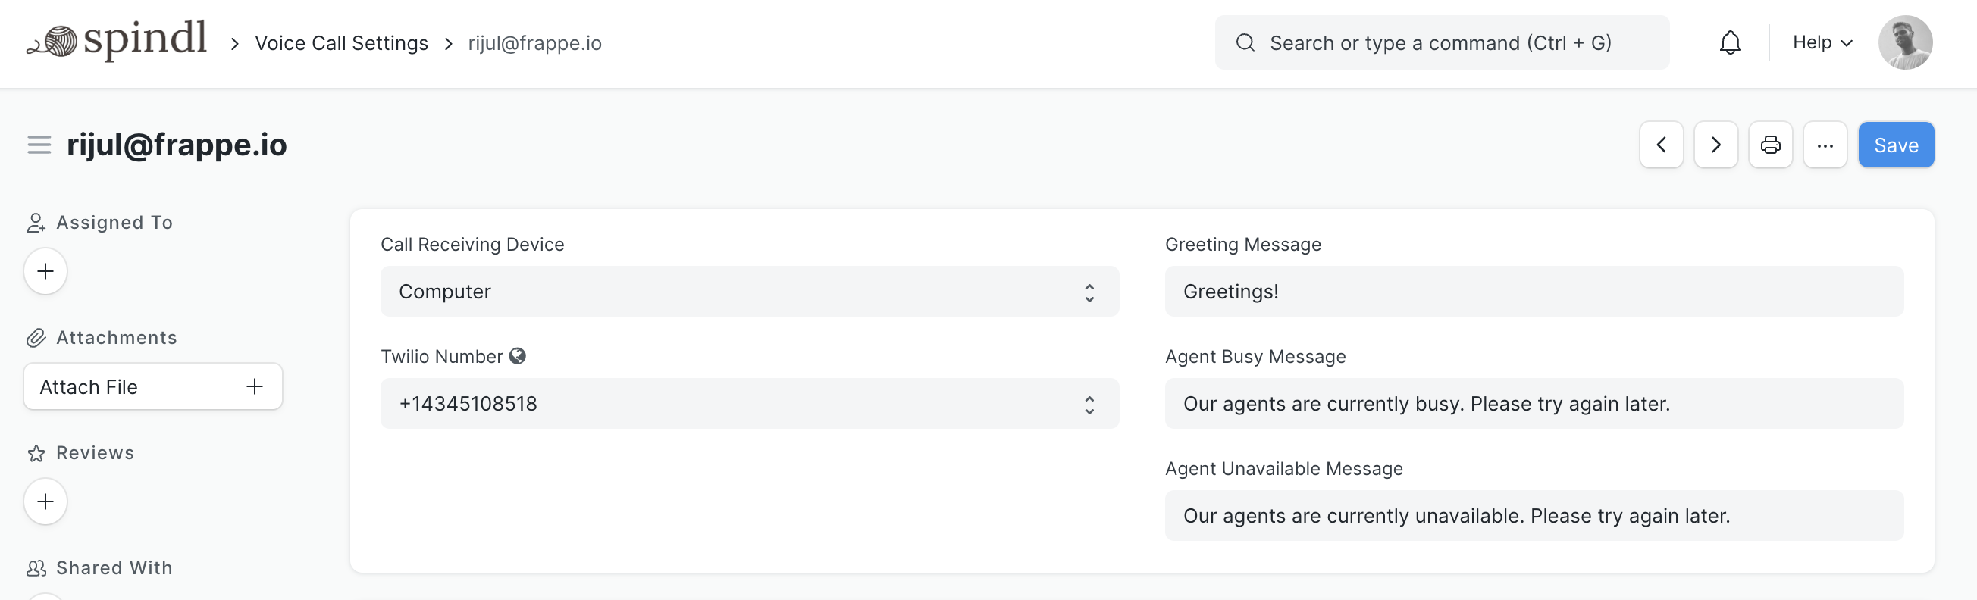Open Twilio Number dropdown
This screenshot has height=600, width=1977.
pos(749,404)
